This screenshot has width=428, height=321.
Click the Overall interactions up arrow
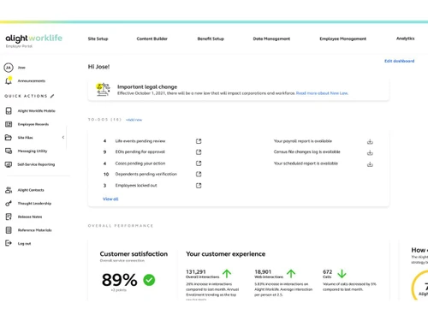click(x=227, y=274)
